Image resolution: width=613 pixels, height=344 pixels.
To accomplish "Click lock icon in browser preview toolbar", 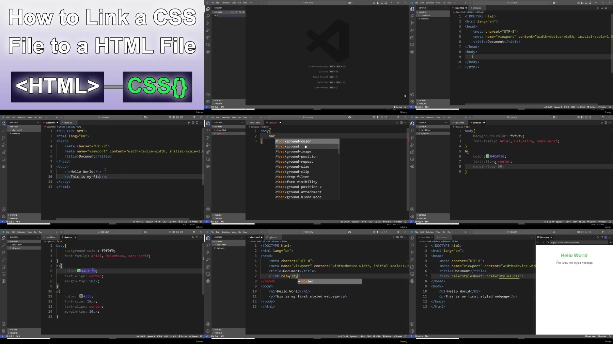I will pyautogui.click(x=606, y=237).
